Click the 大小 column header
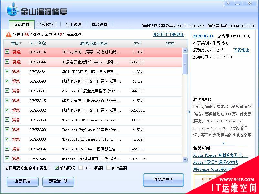Viewport: 259px width, 194px height. pos(138,43)
